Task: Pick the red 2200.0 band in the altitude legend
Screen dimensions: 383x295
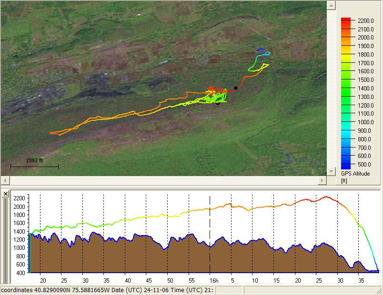Action: (x=346, y=20)
